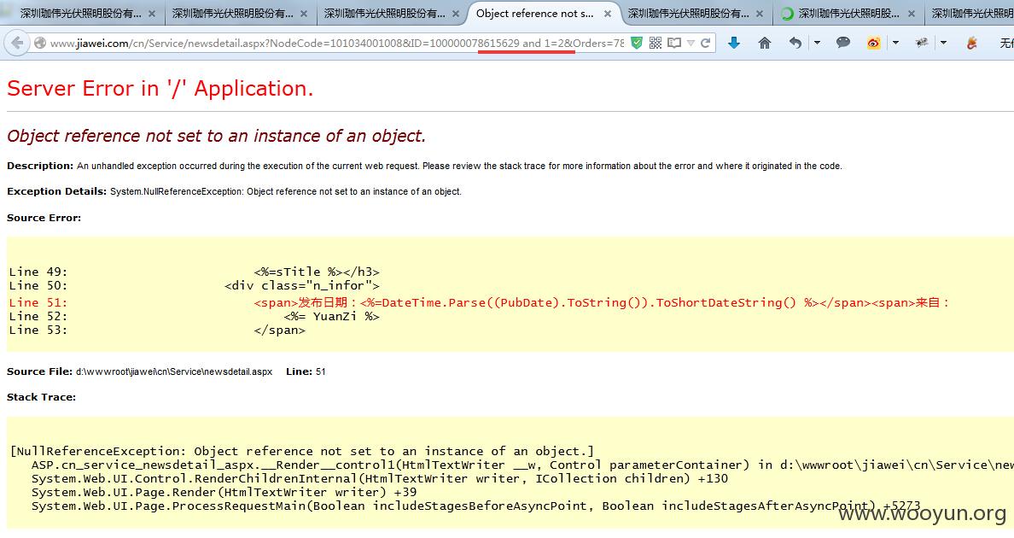This screenshot has height=538, width=1014.
Task: Click source code 'Line 53:' row
Action: tap(157, 330)
